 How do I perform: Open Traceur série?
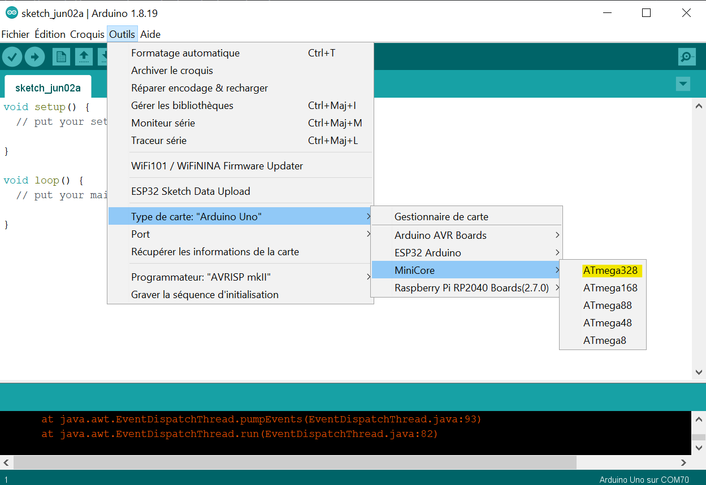[240, 141]
